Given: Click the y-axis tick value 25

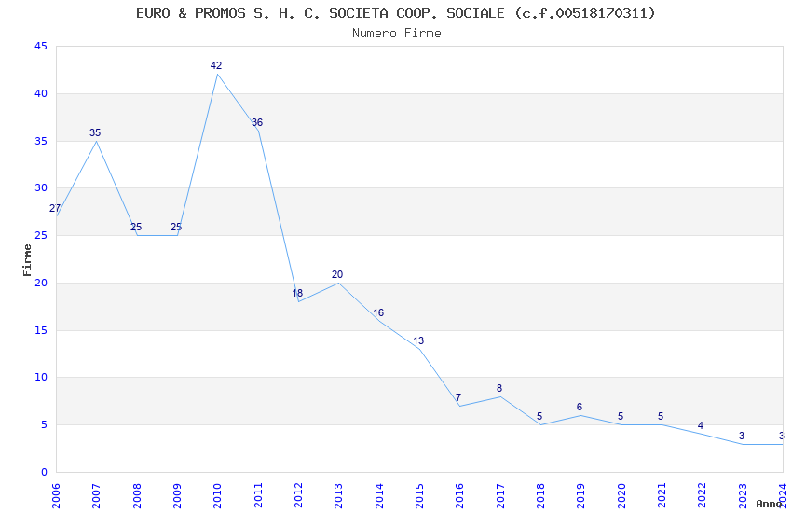Looking at the screenshot, I should pos(41,236).
